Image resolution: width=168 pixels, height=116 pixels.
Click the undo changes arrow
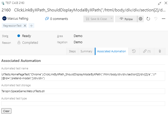pos(156,19)
